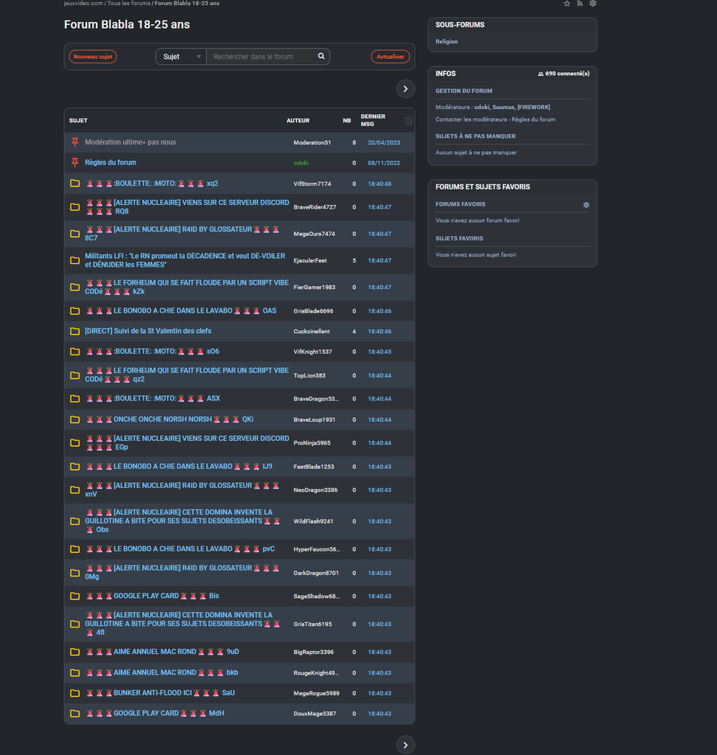Click the search magnifier icon

pyautogui.click(x=321, y=56)
